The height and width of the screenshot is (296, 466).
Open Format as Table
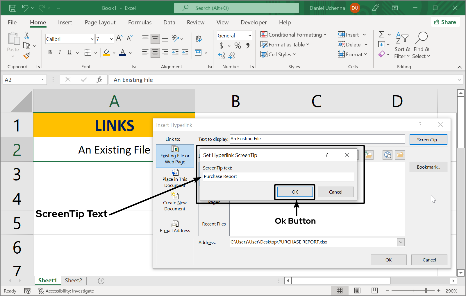(x=285, y=44)
